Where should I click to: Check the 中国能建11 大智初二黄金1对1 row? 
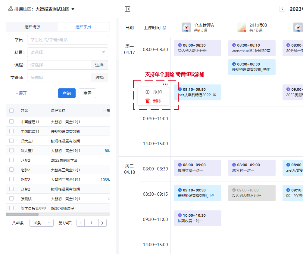pos(11,121)
